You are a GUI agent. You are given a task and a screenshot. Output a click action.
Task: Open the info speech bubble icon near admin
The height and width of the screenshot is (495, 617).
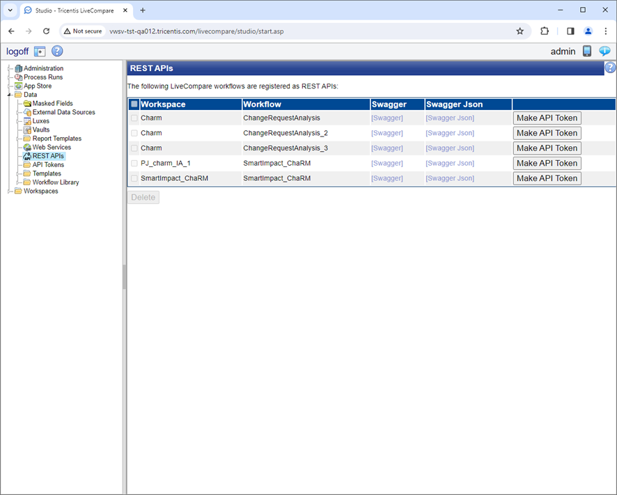pyautogui.click(x=604, y=51)
